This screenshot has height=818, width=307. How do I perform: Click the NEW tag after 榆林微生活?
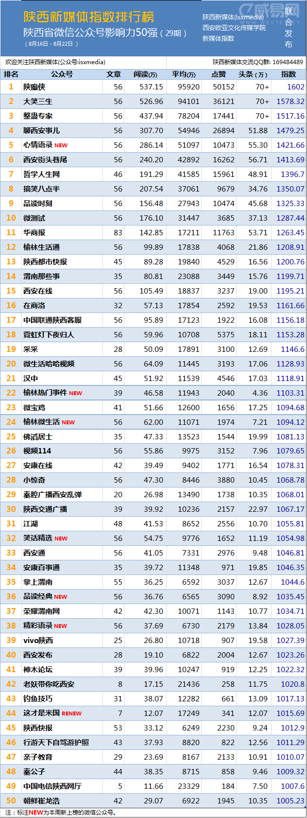coord(68,422)
